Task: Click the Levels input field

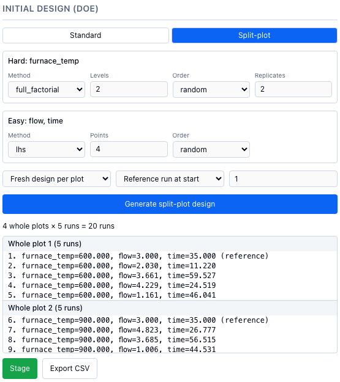Action: [x=129, y=89]
